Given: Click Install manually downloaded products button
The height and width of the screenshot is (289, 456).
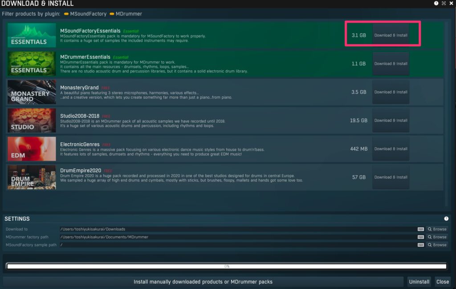Looking at the screenshot, I should point(203,281).
